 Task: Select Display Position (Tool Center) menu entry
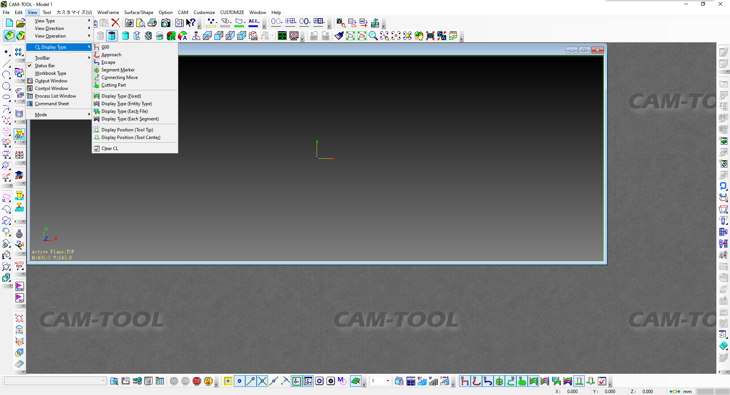tap(135, 137)
